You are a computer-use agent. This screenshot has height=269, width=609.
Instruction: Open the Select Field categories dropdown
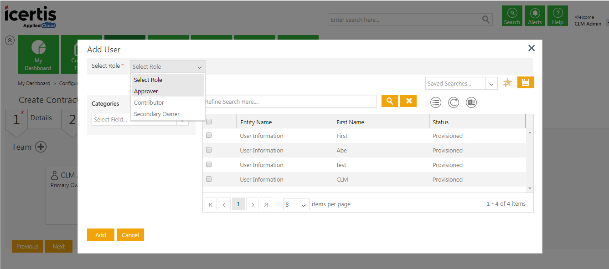[140, 120]
